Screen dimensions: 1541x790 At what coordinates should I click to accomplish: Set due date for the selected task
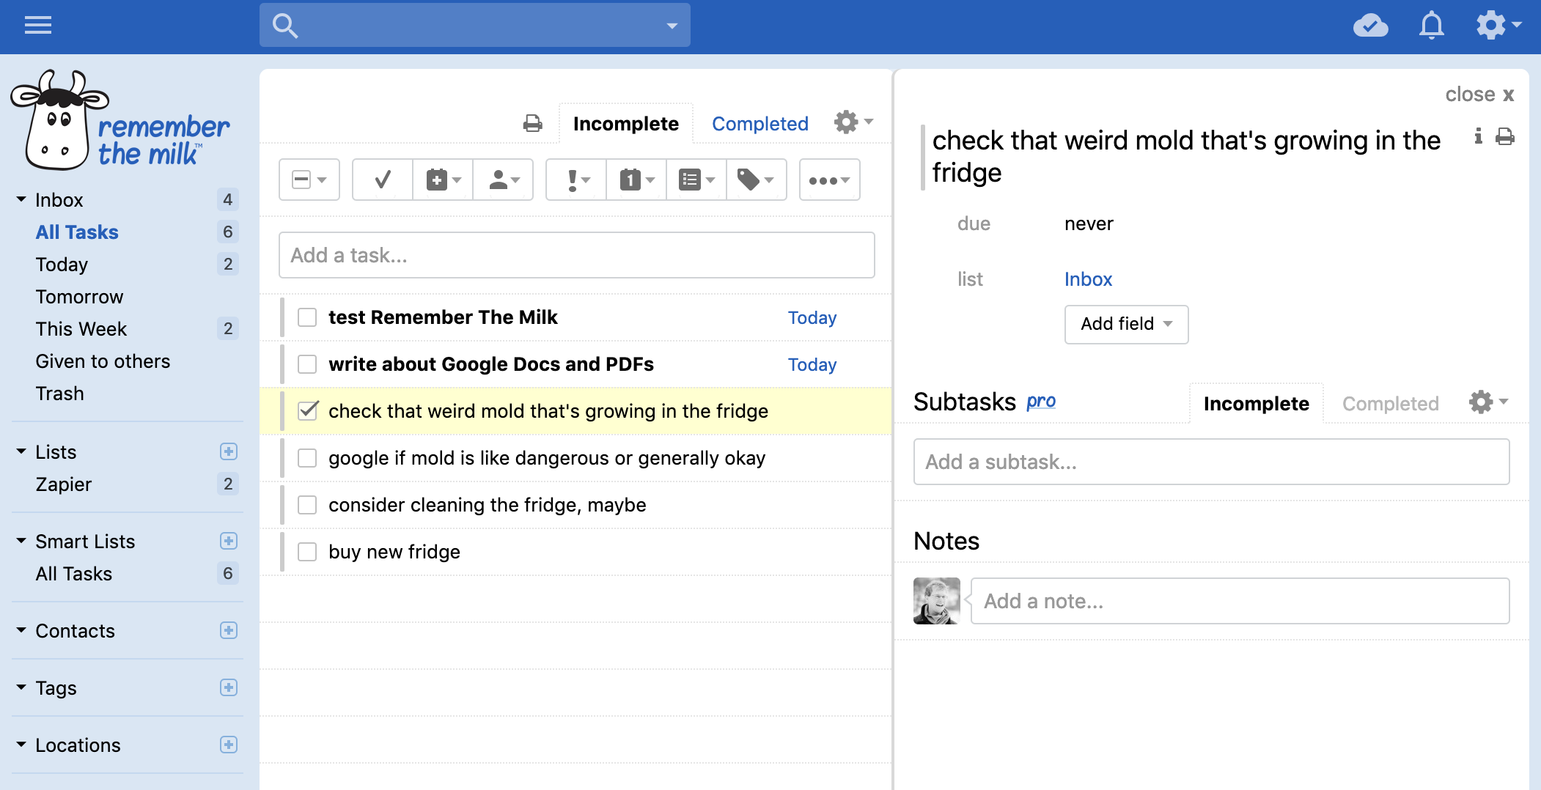(x=636, y=180)
